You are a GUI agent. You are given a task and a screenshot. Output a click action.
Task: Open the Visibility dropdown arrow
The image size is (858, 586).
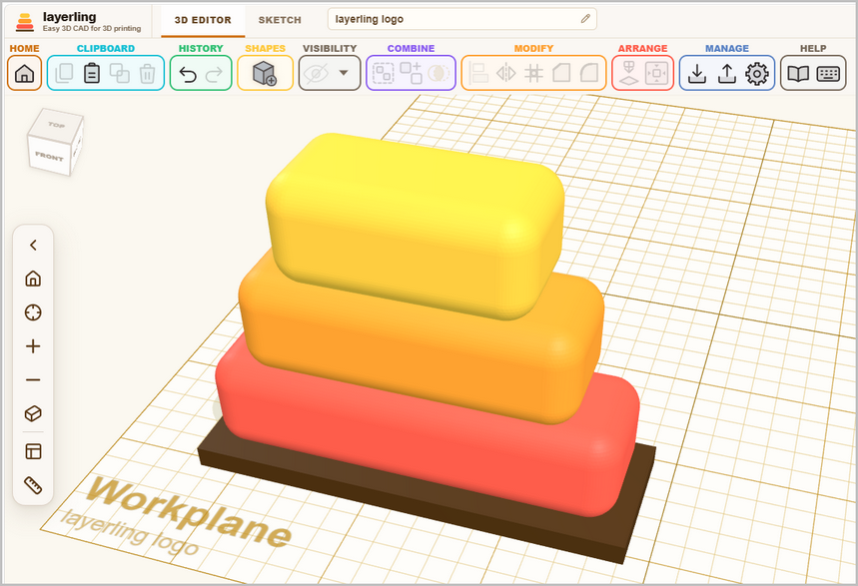click(x=344, y=73)
